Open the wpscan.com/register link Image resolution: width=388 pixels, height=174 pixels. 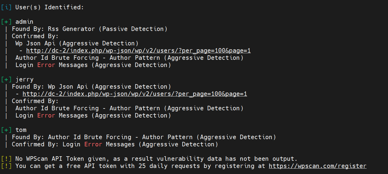pos(317,166)
